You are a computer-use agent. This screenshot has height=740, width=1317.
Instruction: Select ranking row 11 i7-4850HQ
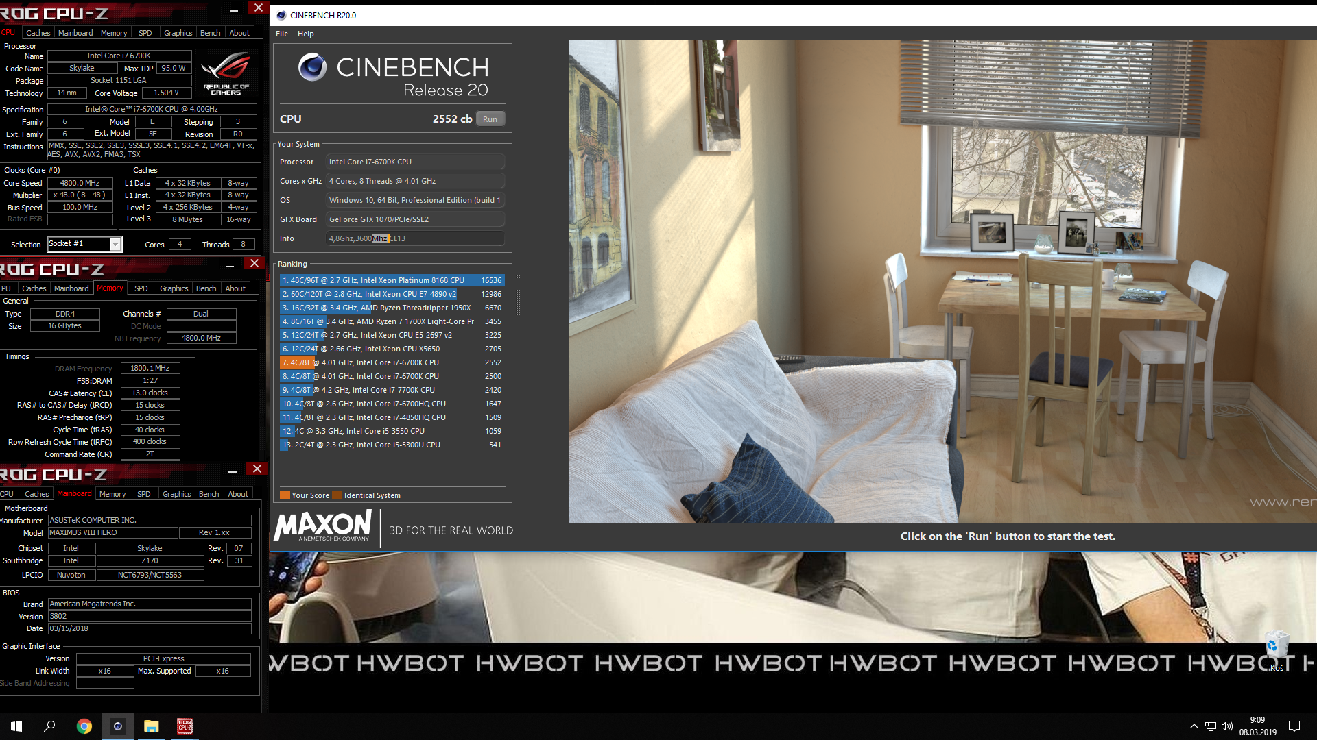392,417
